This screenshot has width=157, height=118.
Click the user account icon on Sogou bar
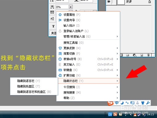click(x=138, y=103)
